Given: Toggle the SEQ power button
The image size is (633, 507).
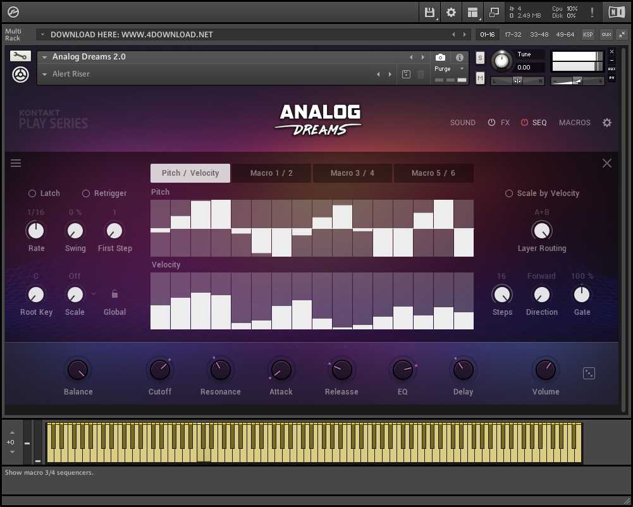Looking at the screenshot, I should click(x=524, y=122).
